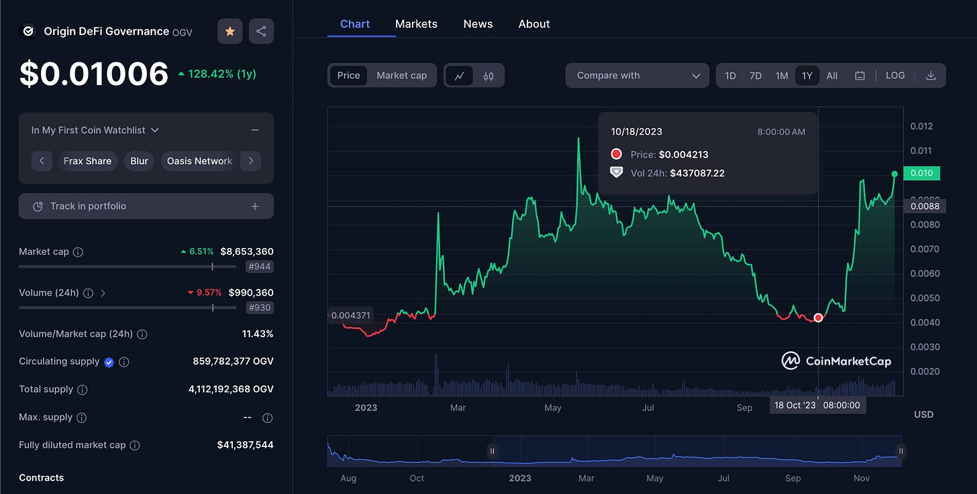
Task: Open the Compare with dropdown
Action: click(637, 75)
